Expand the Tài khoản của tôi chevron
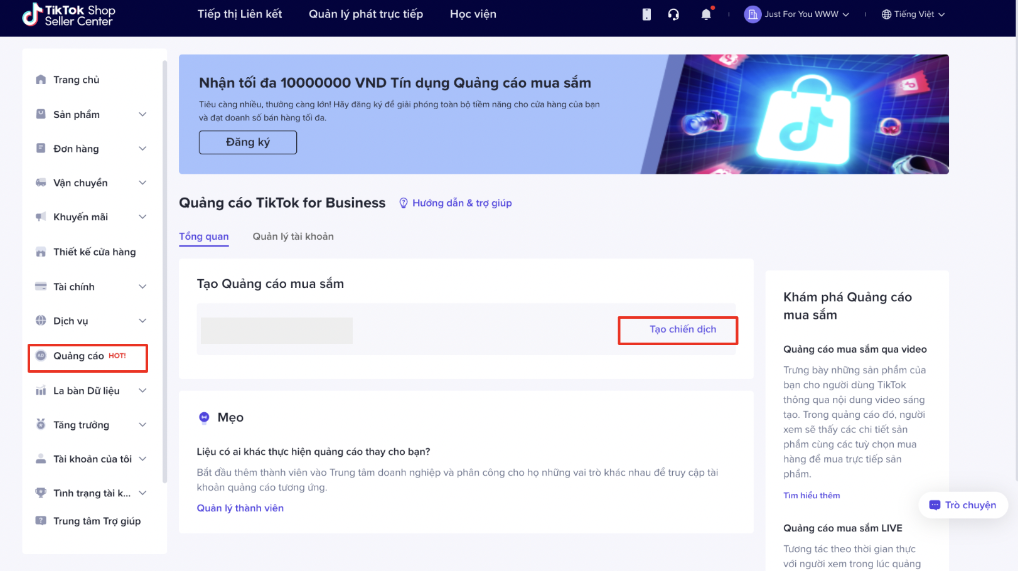 point(142,459)
